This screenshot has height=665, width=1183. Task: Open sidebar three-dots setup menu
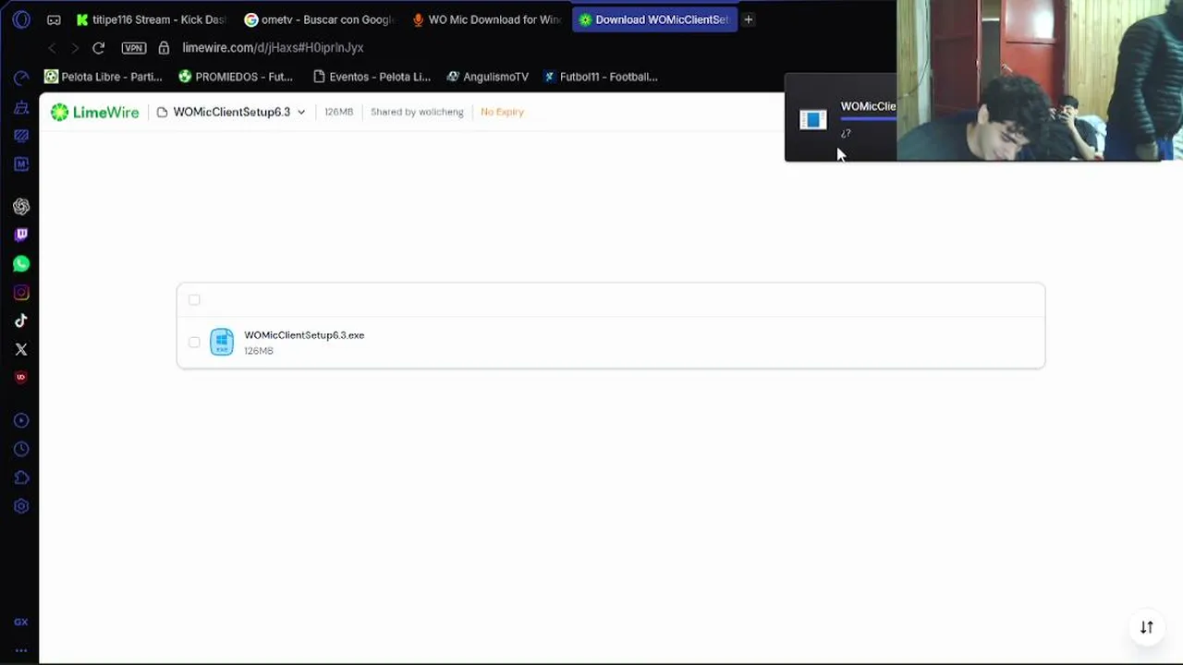pyautogui.click(x=21, y=650)
